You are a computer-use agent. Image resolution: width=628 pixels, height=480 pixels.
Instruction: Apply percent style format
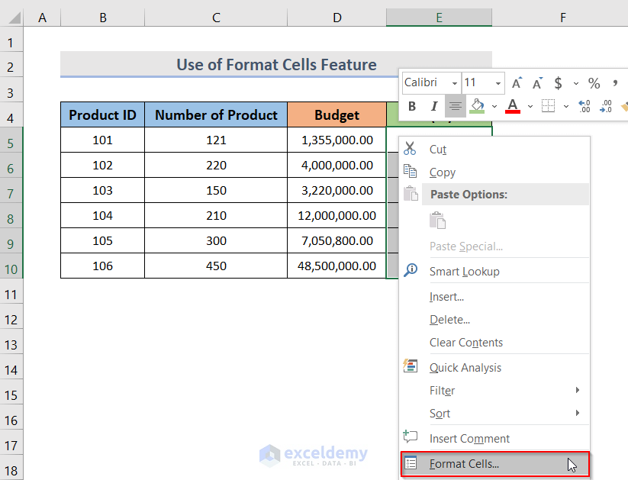pyautogui.click(x=594, y=83)
